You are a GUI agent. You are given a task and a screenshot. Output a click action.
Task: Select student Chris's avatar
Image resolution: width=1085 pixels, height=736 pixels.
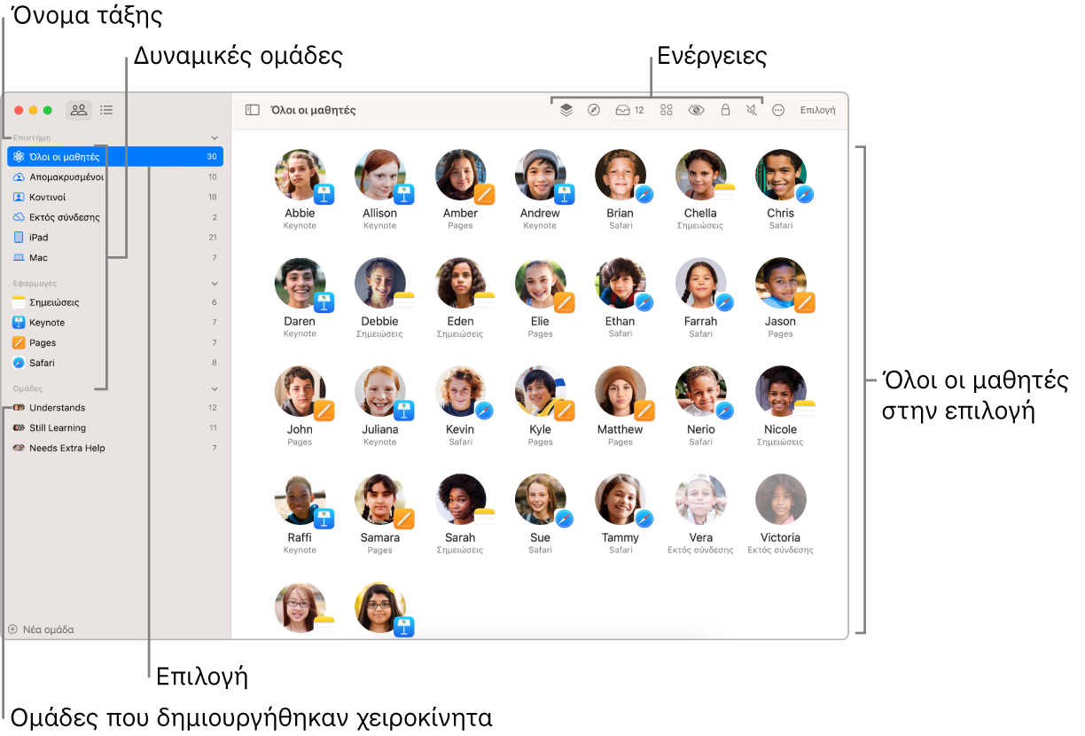click(x=781, y=175)
